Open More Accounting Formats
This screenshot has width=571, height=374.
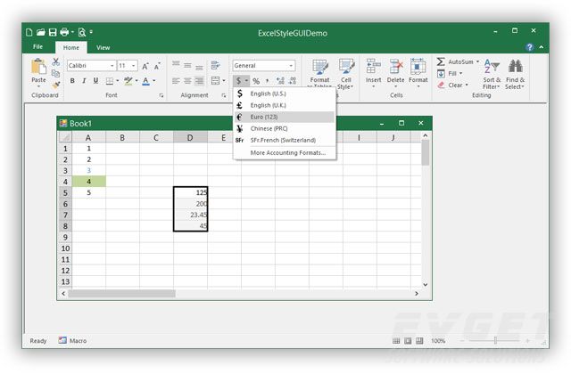(284, 152)
